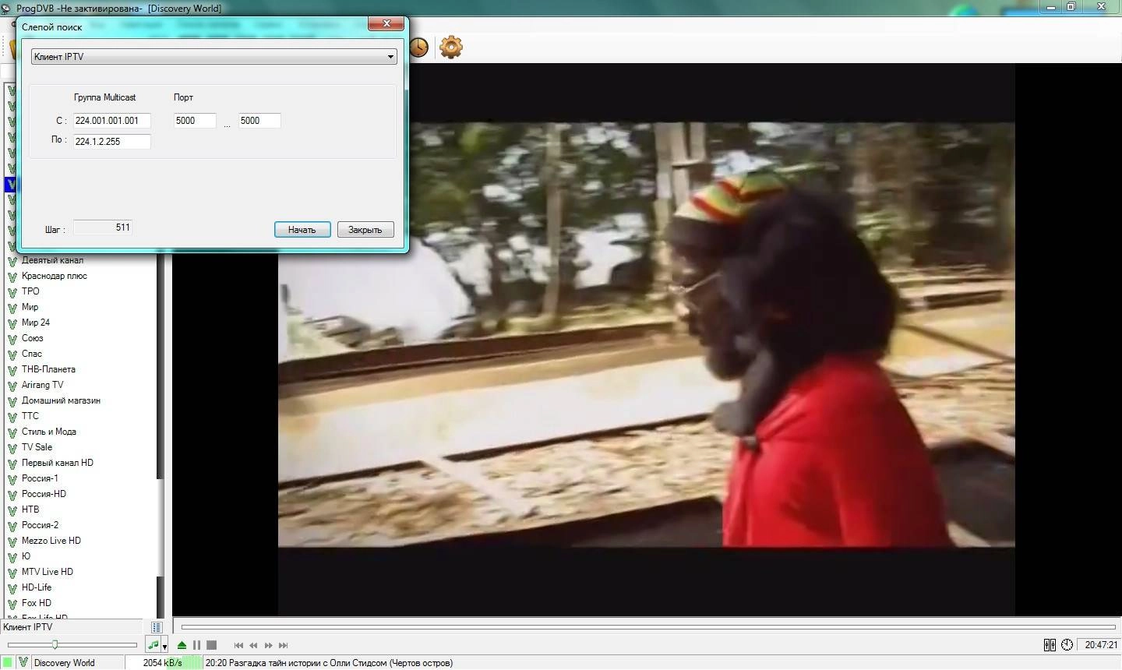Select channel НТВ
1122x670 pixels.
point(30,510)
